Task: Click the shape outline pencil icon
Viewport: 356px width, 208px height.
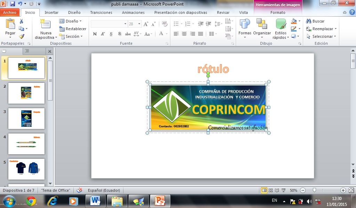Action: click(x=294, y=29)
